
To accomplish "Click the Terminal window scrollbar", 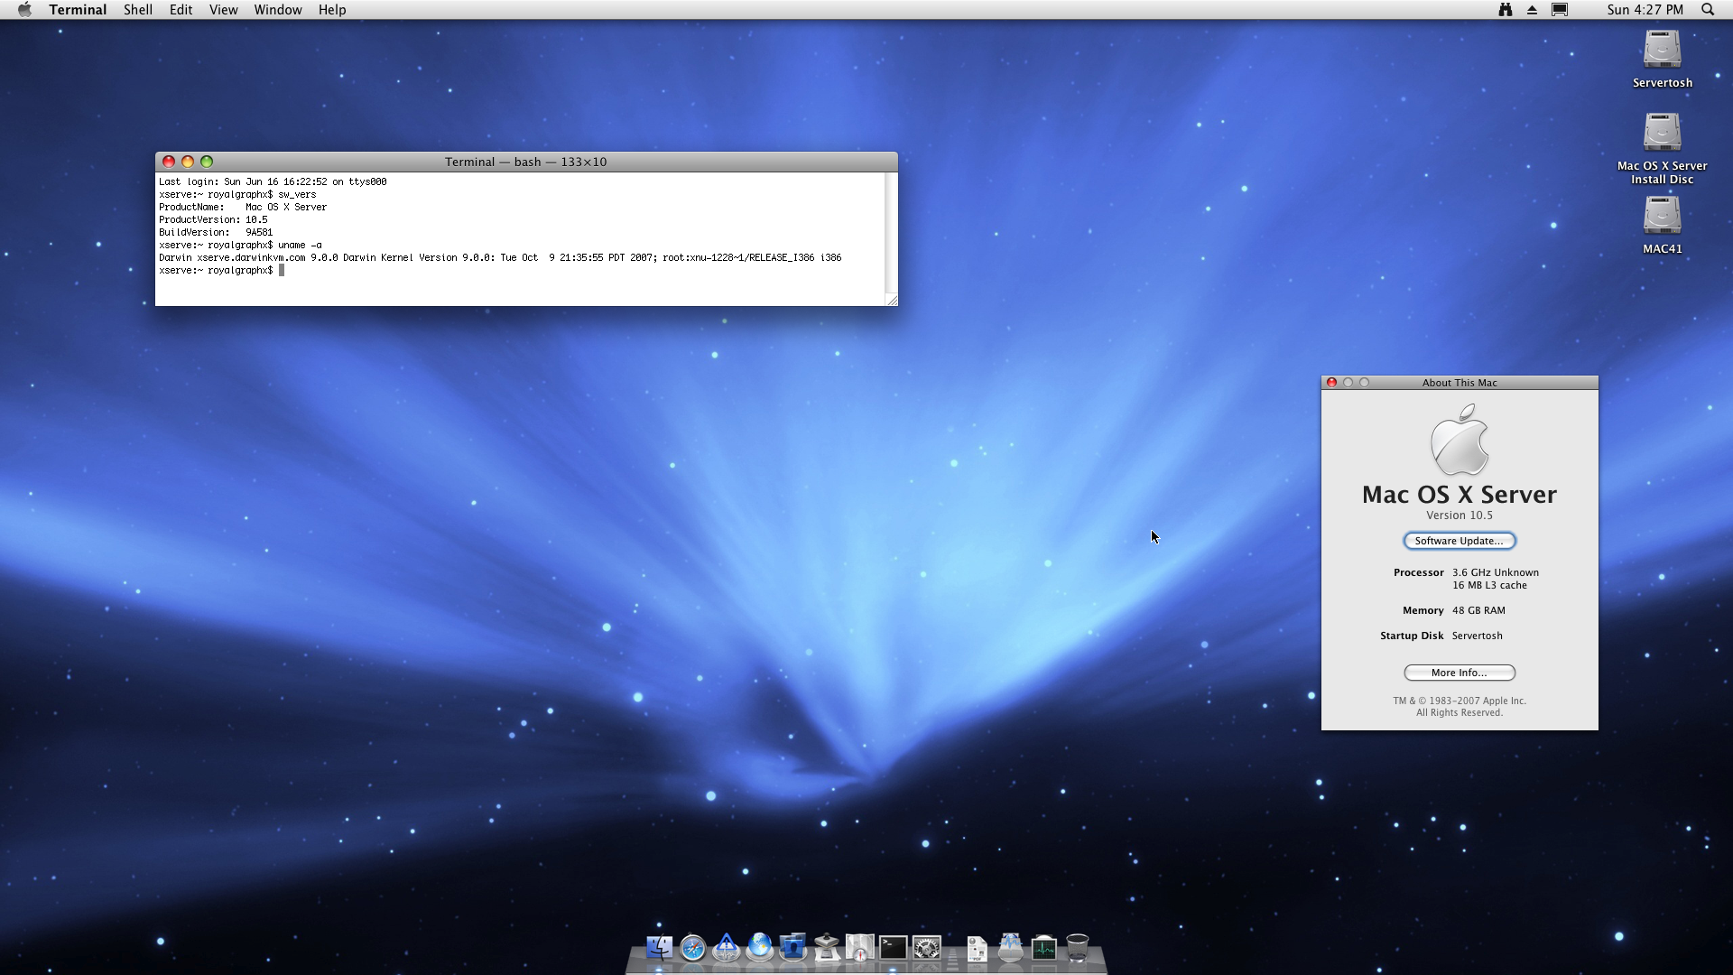I will point(891,233).
